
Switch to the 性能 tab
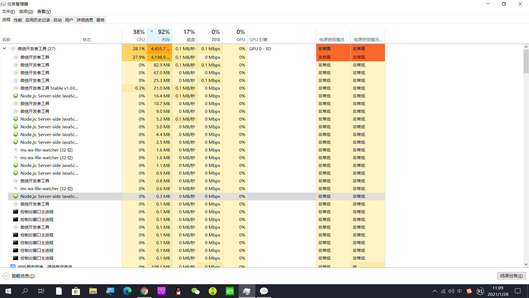[18, 20]
